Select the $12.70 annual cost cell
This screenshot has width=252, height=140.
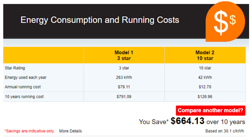(205, 87)
